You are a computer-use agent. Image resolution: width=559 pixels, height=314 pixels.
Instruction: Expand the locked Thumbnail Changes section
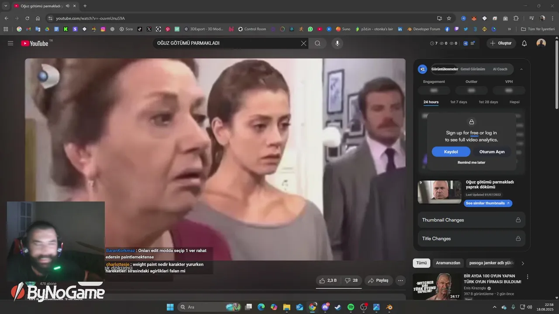tap(472, 220)
